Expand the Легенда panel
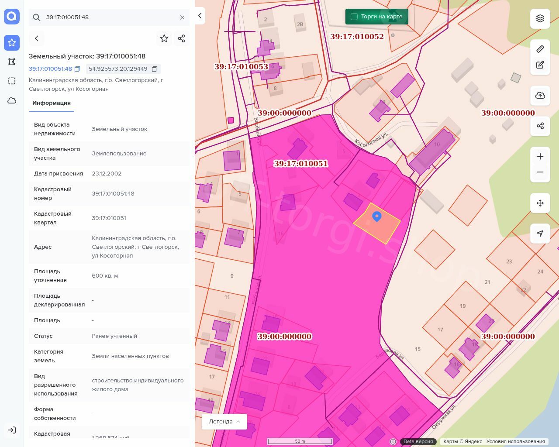 pyautogui.click(x=224, y=421)
